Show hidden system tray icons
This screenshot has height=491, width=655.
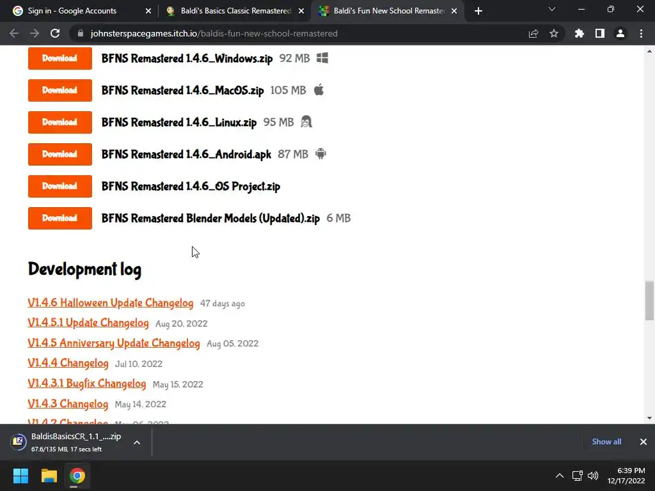point(559,476)
